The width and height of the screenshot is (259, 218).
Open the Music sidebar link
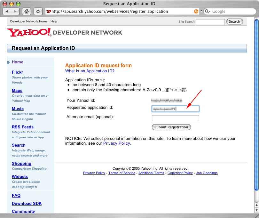click(x=18, y=109)
